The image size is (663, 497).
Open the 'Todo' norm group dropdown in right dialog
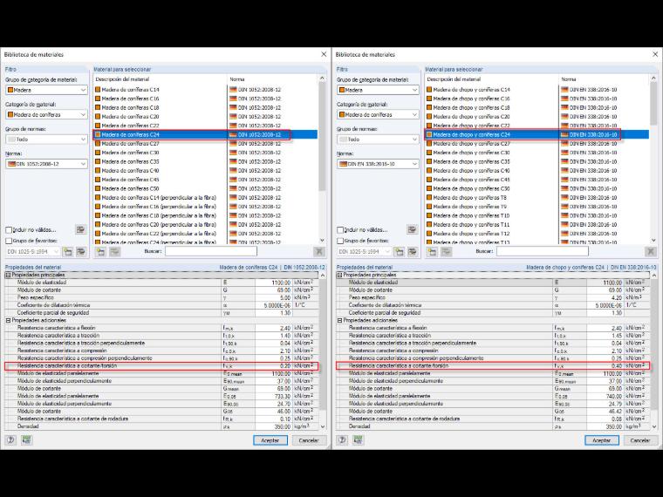tap(378, 139)
